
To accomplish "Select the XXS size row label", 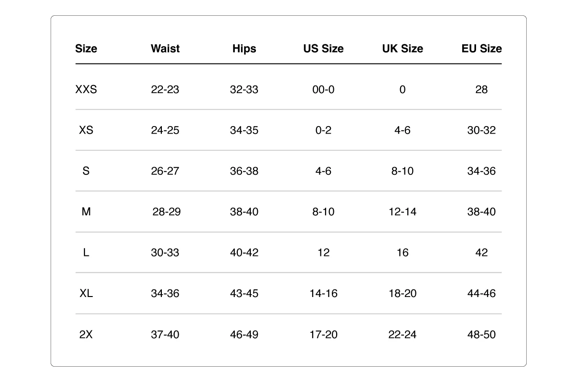I will [x=86, y=90].
